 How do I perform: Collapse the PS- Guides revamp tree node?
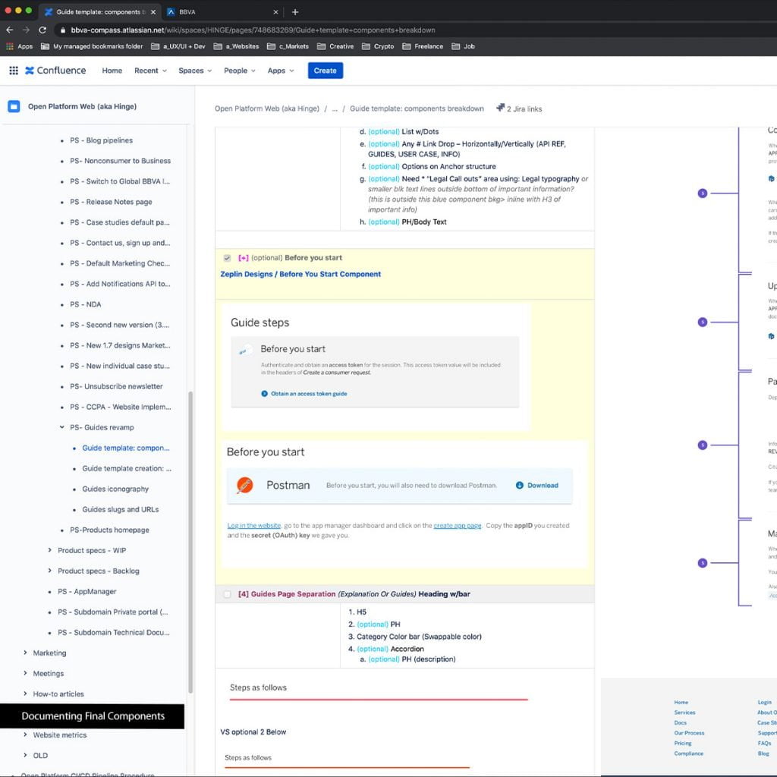coord(62,427)
